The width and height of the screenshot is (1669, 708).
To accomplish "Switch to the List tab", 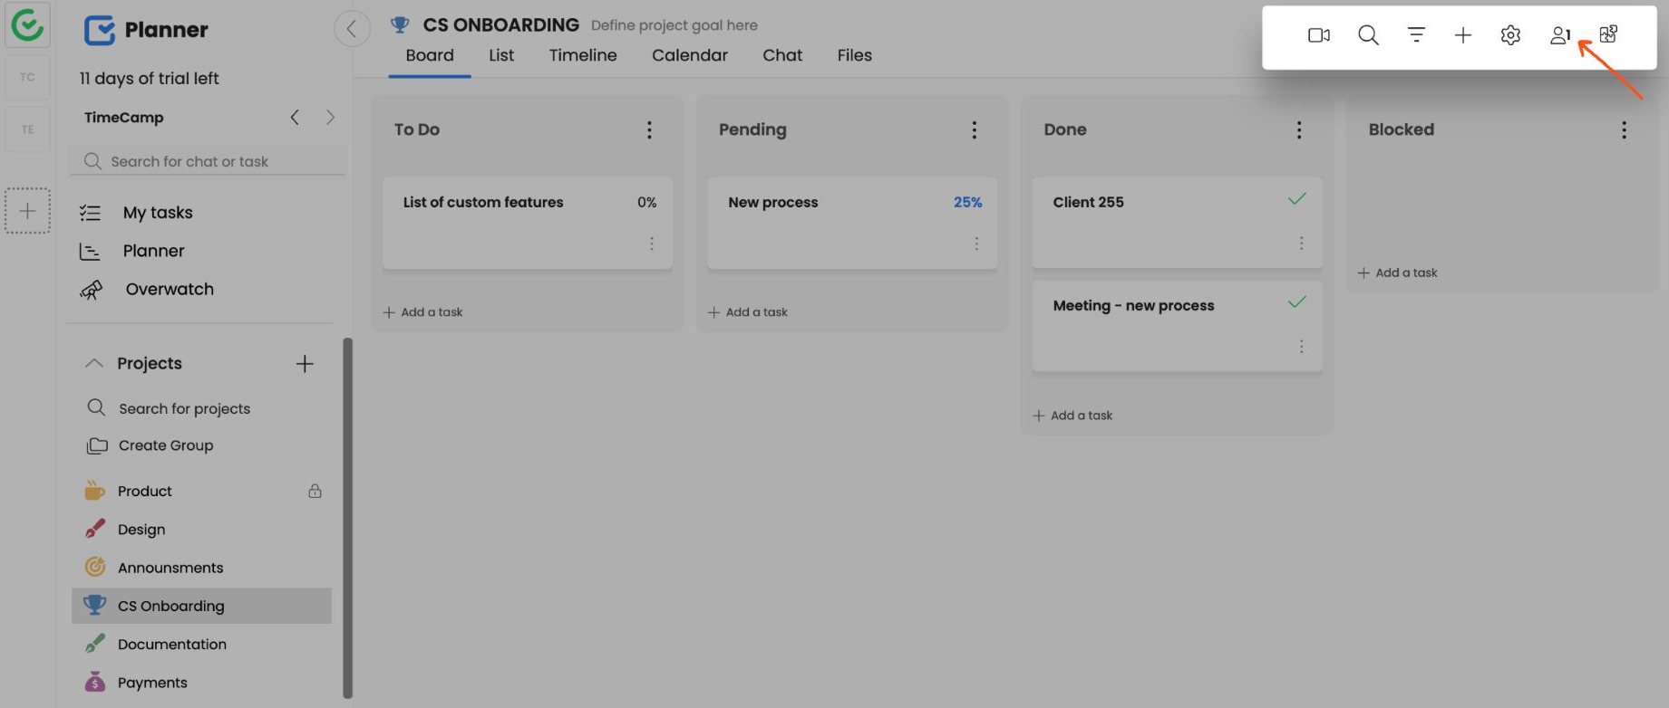I will (501, 55).
